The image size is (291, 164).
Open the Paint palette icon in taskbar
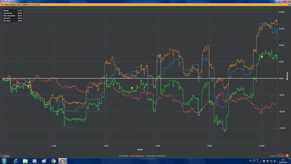click(44, 161)
